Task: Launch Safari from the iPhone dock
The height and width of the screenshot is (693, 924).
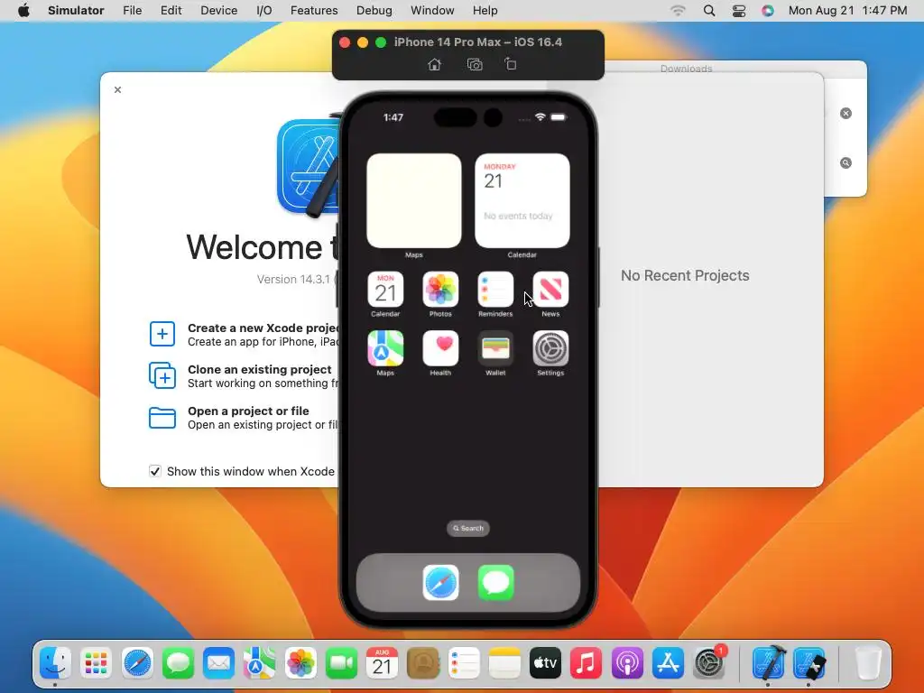Action: (440, 582)
